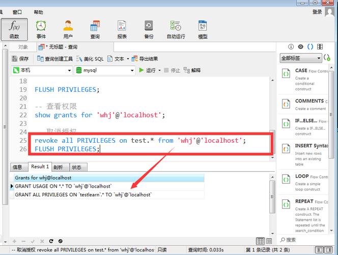Viewport: 338px width, 255px height.
Task: Run the query with 运行 button
Action: point(147,70)
